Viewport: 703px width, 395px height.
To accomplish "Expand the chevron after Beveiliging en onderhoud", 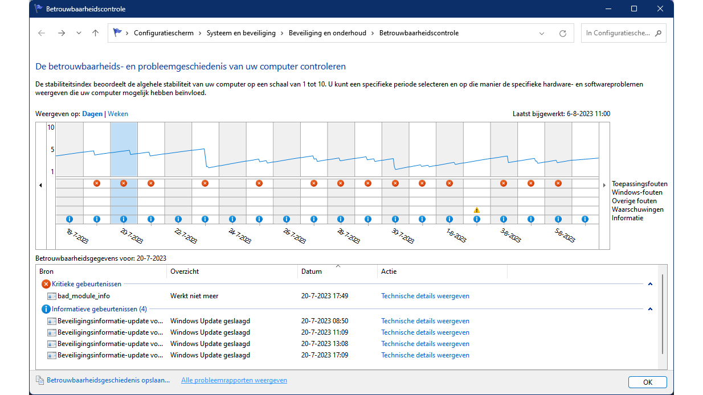I will pos(373,33).
